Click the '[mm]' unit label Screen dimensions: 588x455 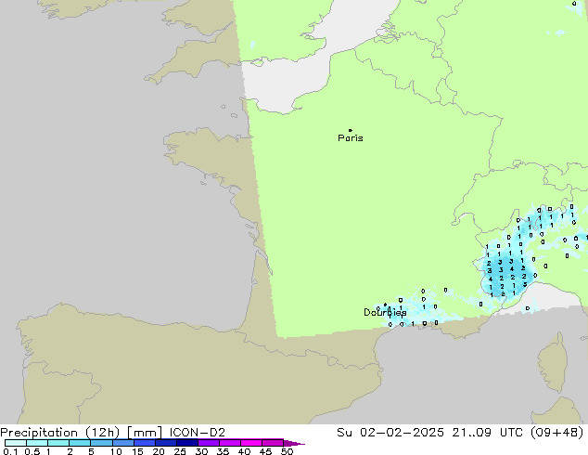(145, 433)
